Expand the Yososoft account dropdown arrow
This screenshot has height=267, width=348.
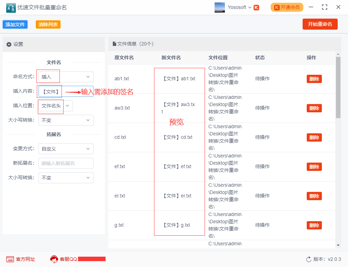[250, 7]
